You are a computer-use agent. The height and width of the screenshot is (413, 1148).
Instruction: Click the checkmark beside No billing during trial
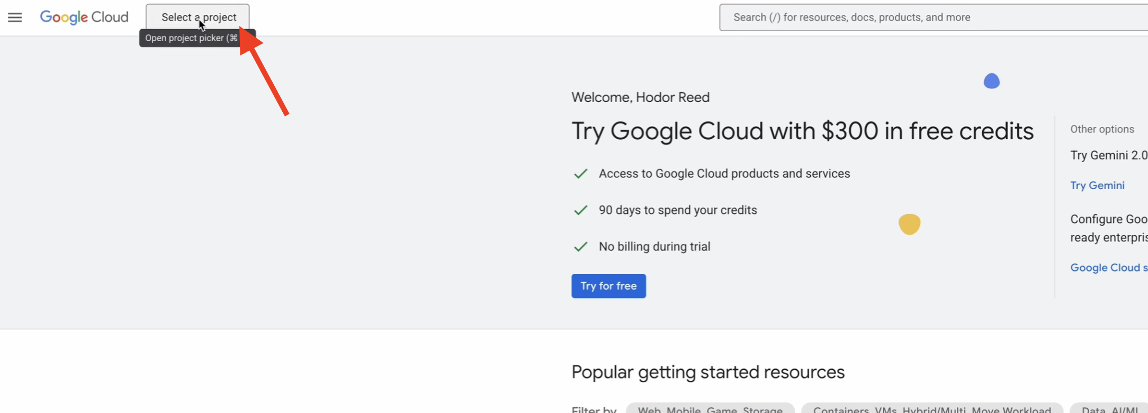580,247
